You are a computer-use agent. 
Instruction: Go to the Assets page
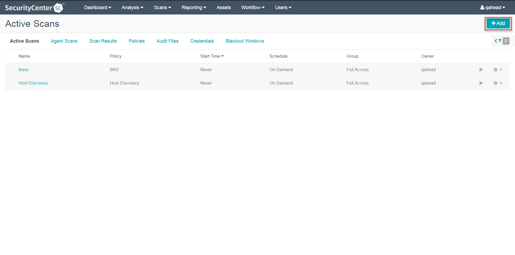coord(223,8)
